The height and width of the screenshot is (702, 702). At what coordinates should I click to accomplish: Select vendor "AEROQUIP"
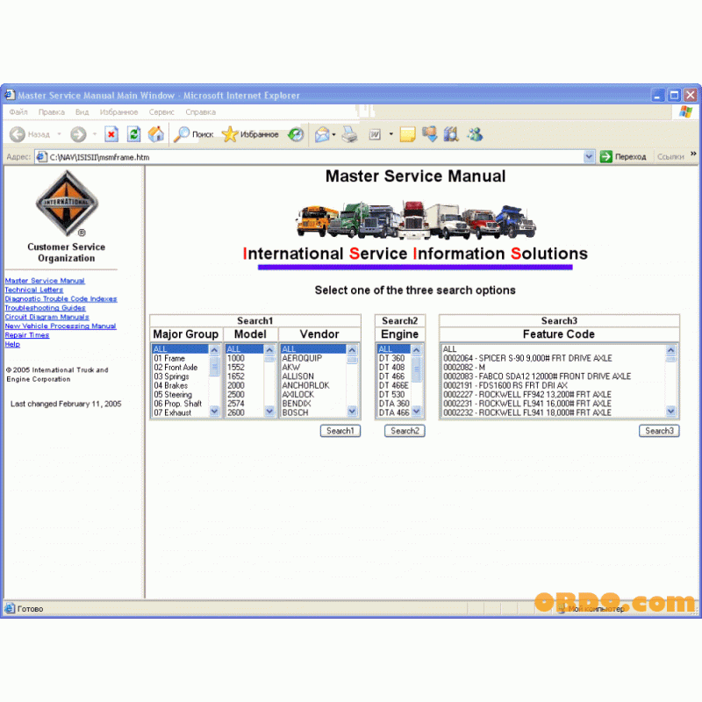[x=313, y=358]
